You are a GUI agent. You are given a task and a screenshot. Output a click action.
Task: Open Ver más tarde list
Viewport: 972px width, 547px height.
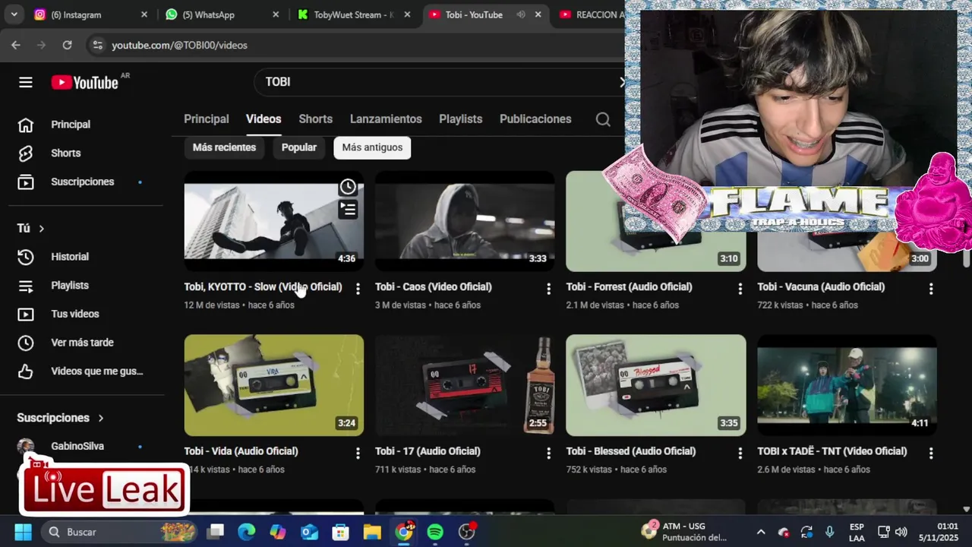point(80,343)
